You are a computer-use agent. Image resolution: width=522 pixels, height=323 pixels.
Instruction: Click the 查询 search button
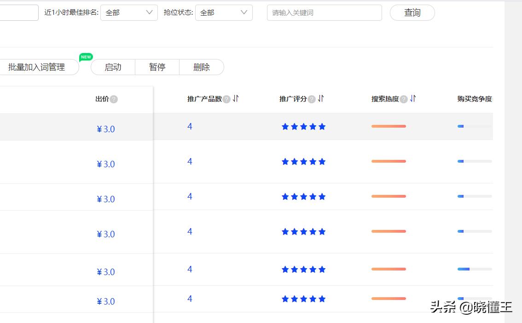(x=412, y=12)
